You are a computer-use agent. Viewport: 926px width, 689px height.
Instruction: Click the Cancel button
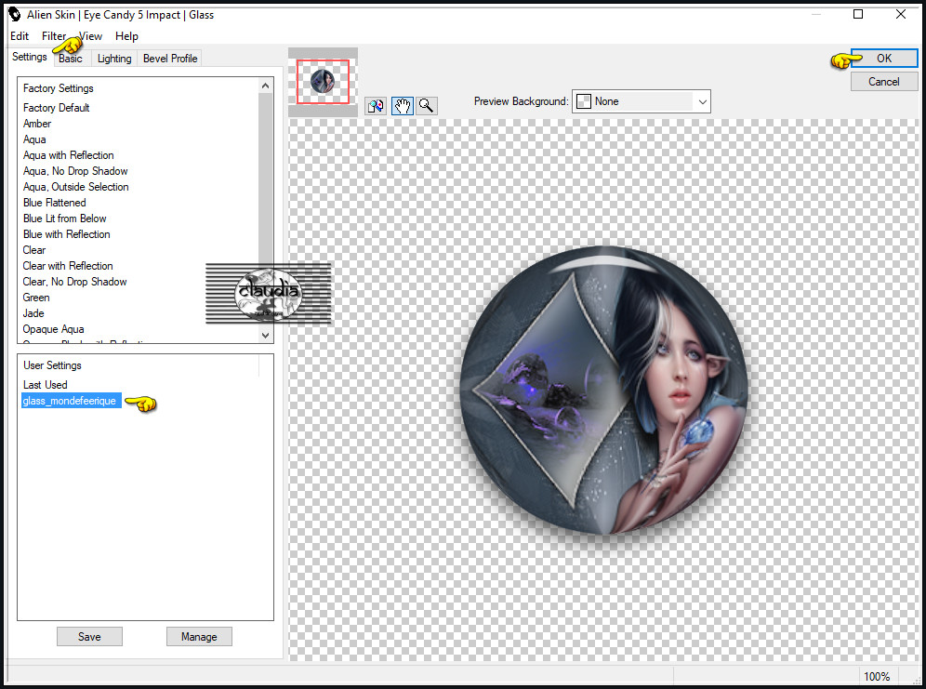tap(884, 82)
